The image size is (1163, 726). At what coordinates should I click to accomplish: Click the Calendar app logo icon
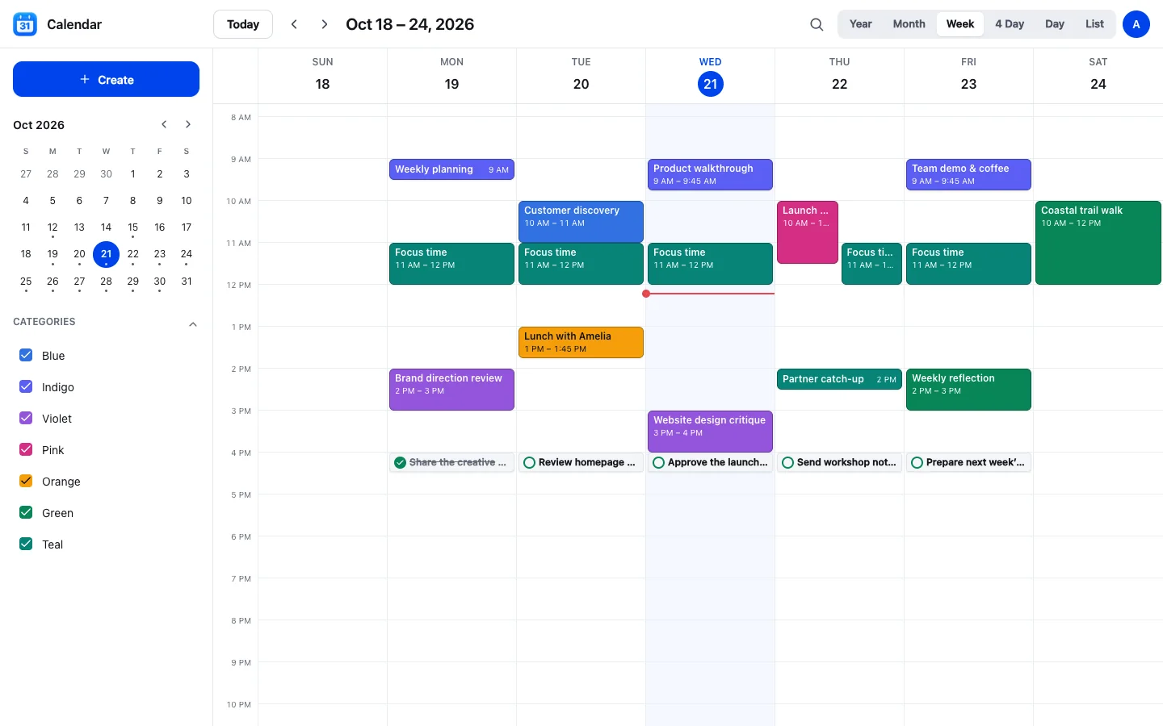[x=25, y=24]
